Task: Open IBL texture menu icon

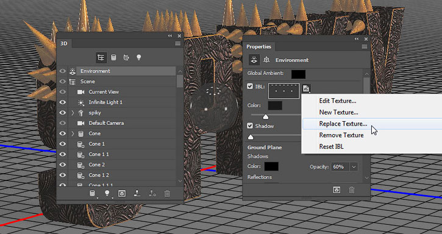Action: click(307, 88)
